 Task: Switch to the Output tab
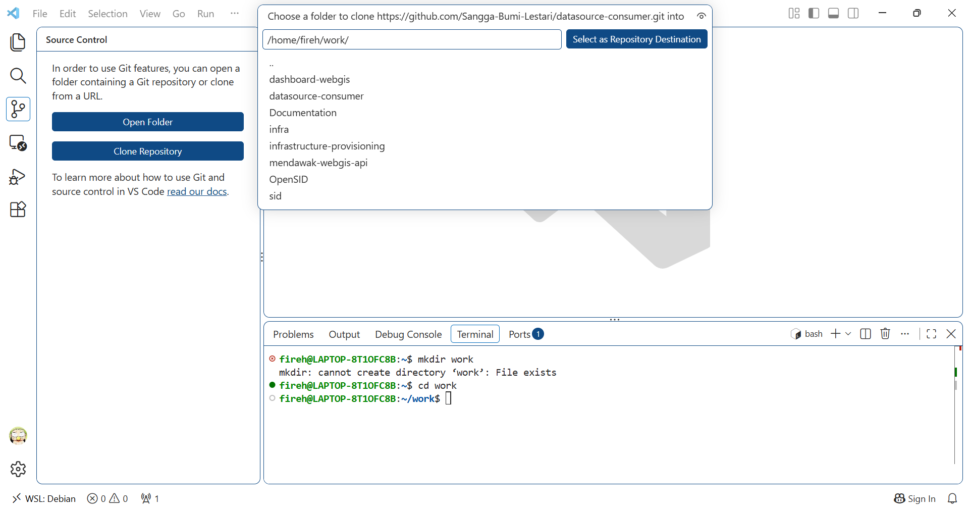click(x=344, y=334)
